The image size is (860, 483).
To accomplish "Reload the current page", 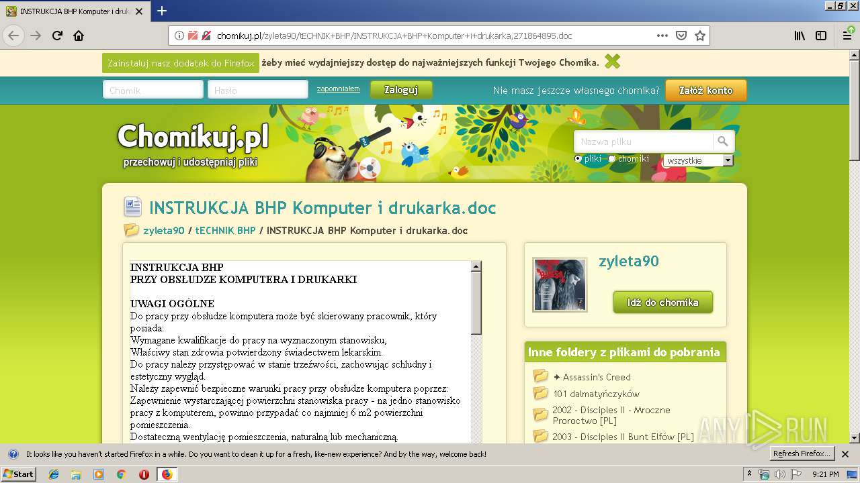I will click(57, 36).
